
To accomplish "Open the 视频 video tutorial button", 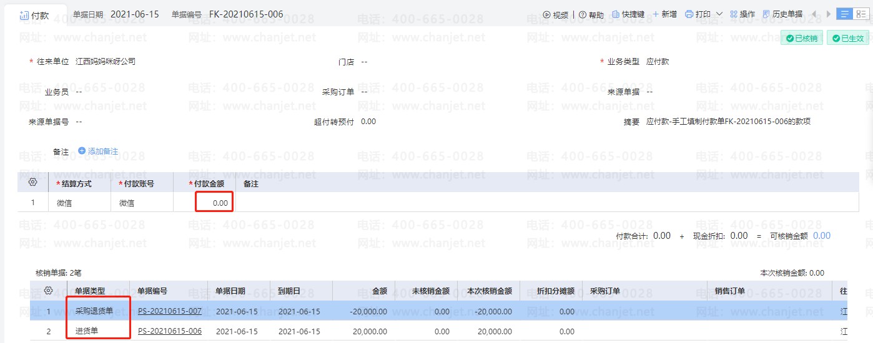I will [555, 14].
